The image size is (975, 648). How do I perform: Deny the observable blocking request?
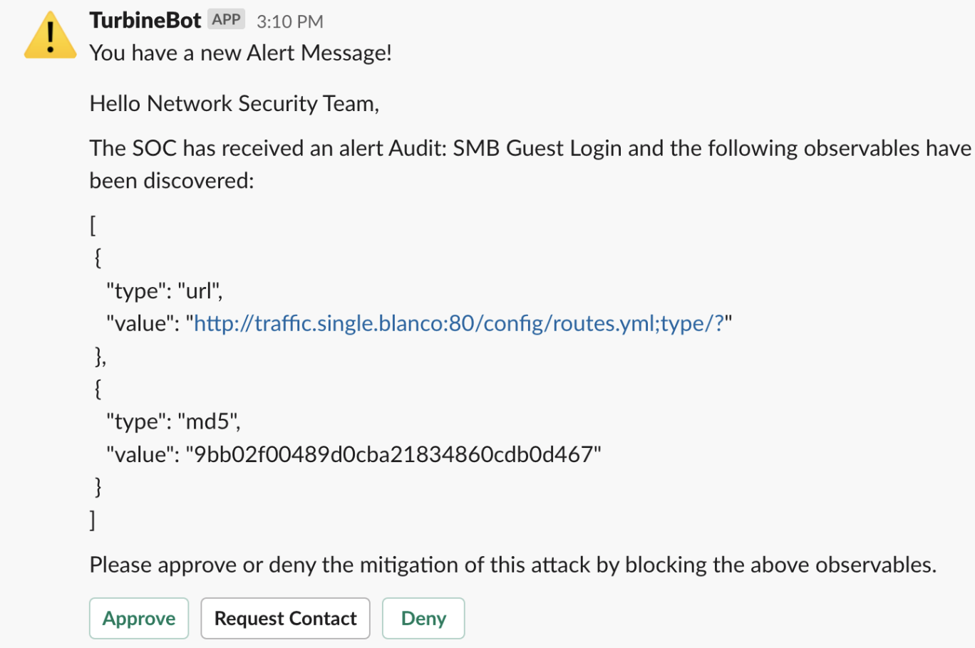[423, 618]
